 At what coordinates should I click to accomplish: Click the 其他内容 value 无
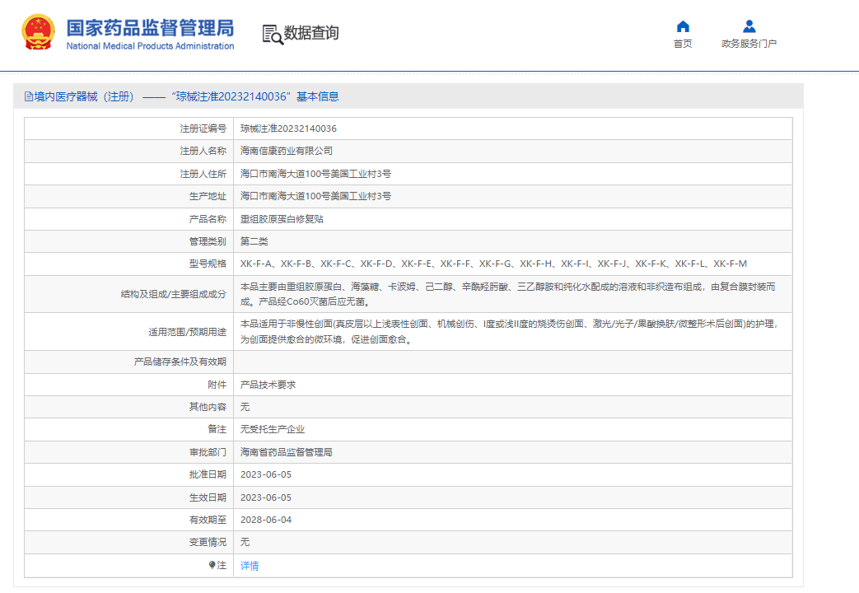click(245, 407)
